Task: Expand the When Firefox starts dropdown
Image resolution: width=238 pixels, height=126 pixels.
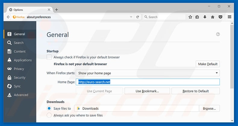Action: (x=148, y=73)
